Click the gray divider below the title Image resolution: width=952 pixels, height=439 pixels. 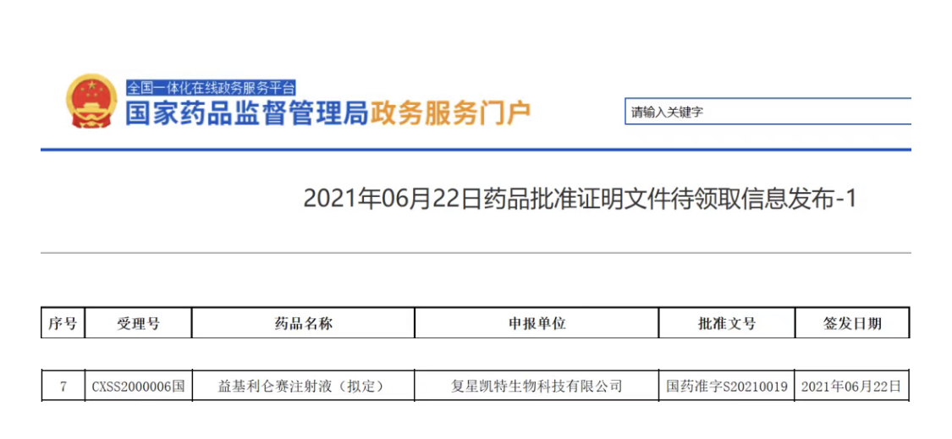[x=476, y=253]
